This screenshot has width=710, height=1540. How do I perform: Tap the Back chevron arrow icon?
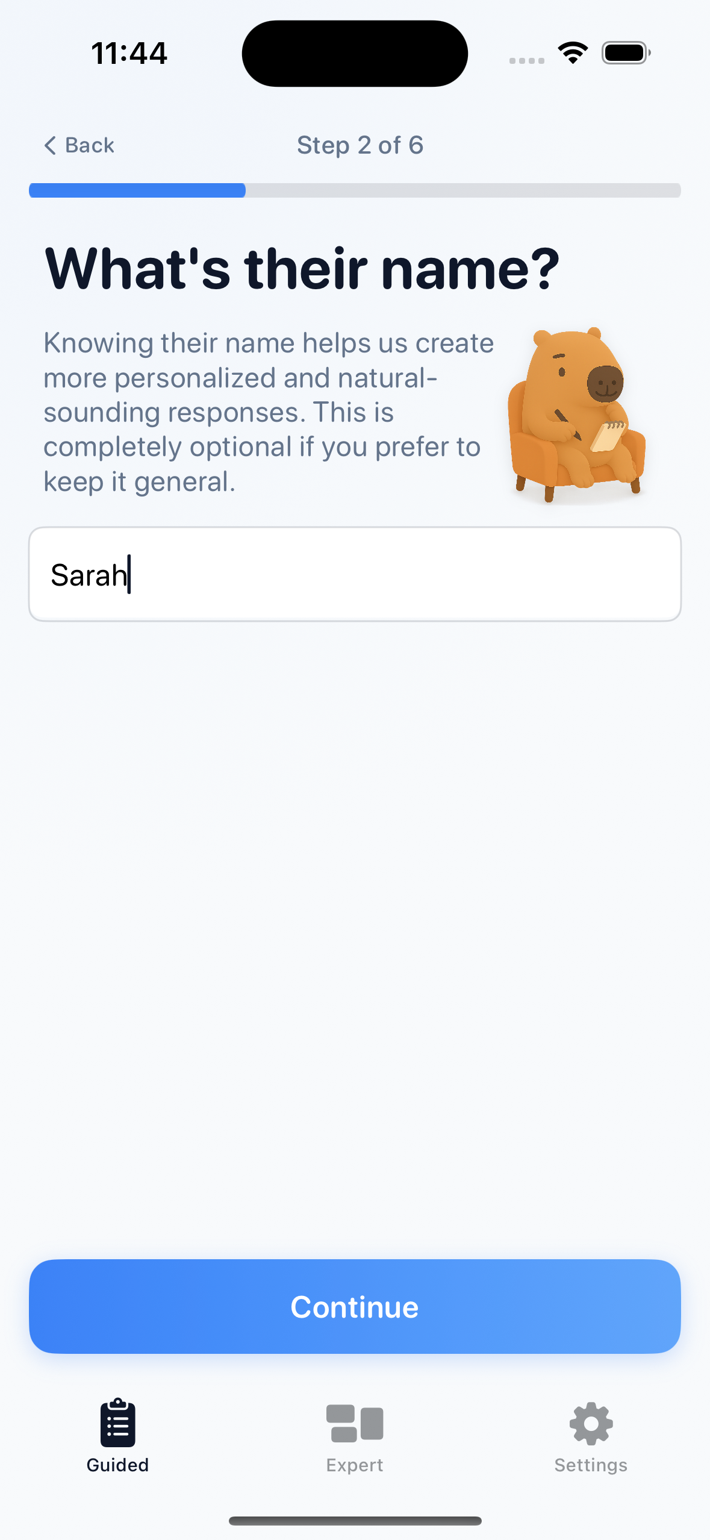(51, 145)
